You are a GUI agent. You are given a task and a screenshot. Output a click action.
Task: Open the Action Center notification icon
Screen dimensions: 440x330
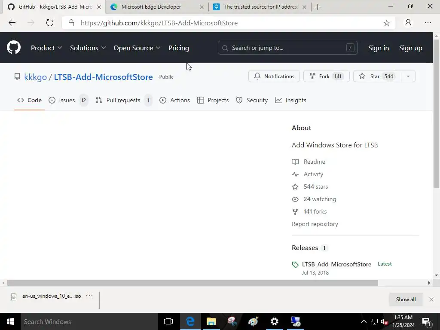[x=426, y=321]
